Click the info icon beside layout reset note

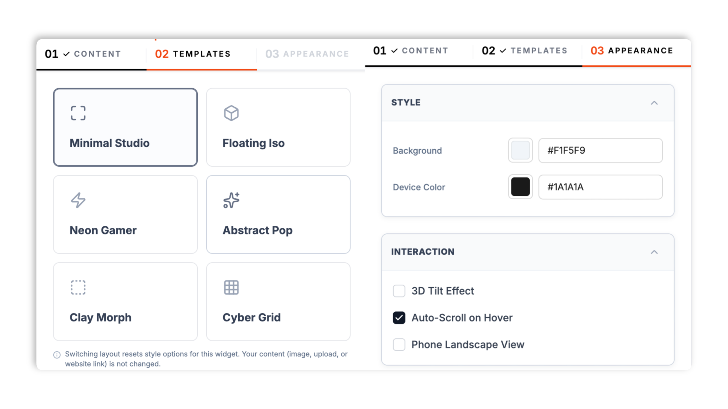[57, 355]
